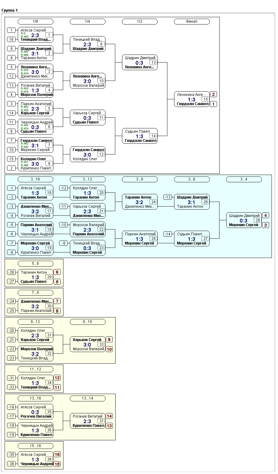Click the "-26" reference box beside Таранин Антон

pos(11,272)
